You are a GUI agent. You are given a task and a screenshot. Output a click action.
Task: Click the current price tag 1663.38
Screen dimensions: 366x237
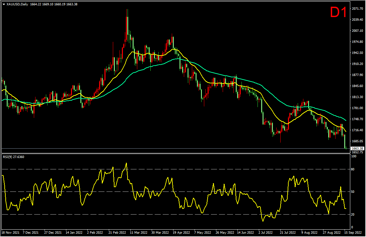click(357, 148)
